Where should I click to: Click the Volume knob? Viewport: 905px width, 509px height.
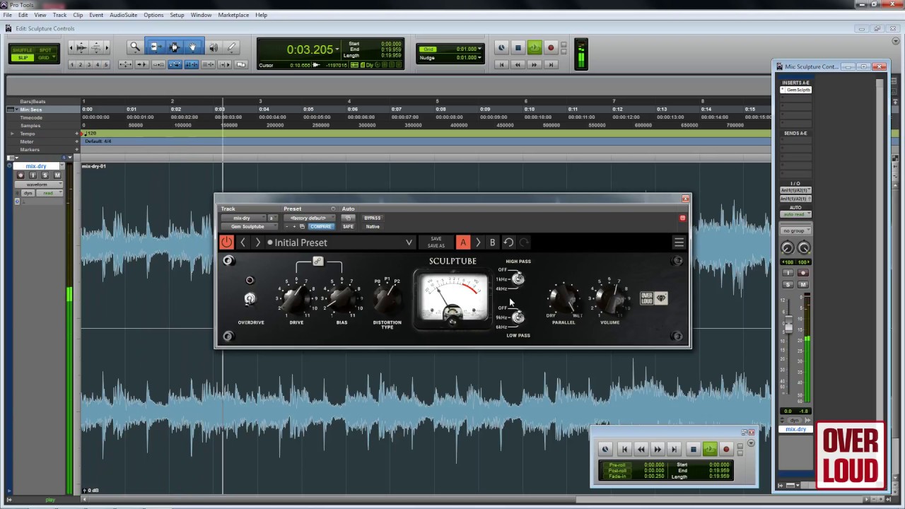click(610, 300)
